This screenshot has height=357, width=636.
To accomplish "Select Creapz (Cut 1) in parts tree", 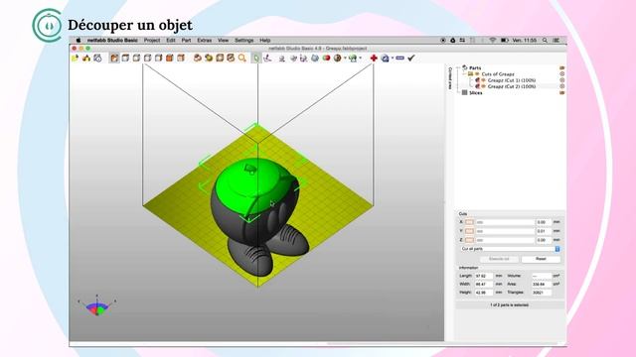I will tap(512, 80).
